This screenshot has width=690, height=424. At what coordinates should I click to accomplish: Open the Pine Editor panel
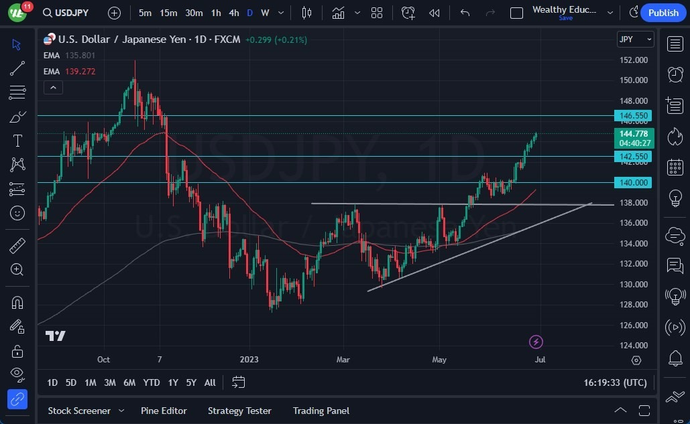(164, 411)
